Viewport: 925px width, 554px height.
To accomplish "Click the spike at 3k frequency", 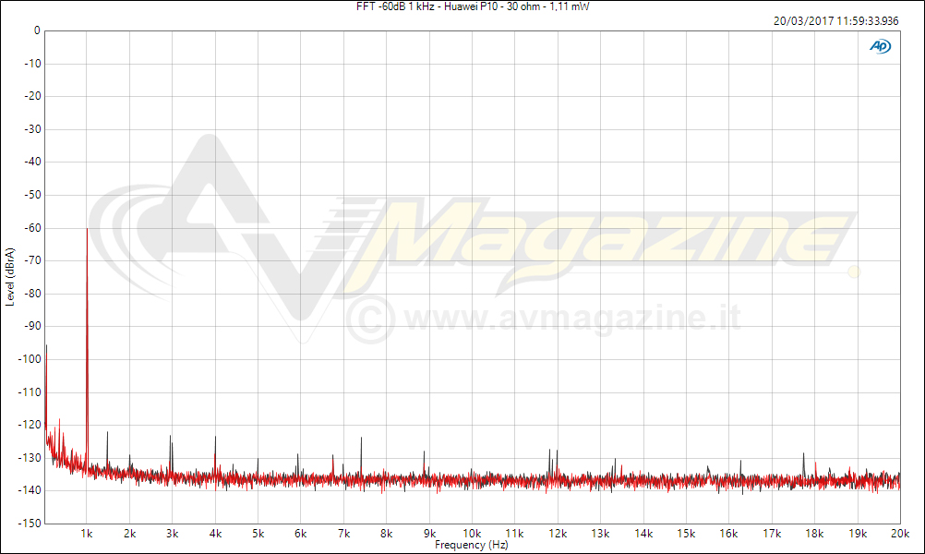I will (x=171, y=438).
